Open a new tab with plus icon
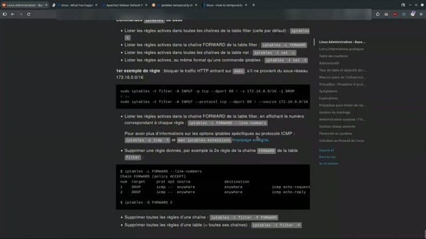Viewport: 426px width, 239px height. pos(254,5)
